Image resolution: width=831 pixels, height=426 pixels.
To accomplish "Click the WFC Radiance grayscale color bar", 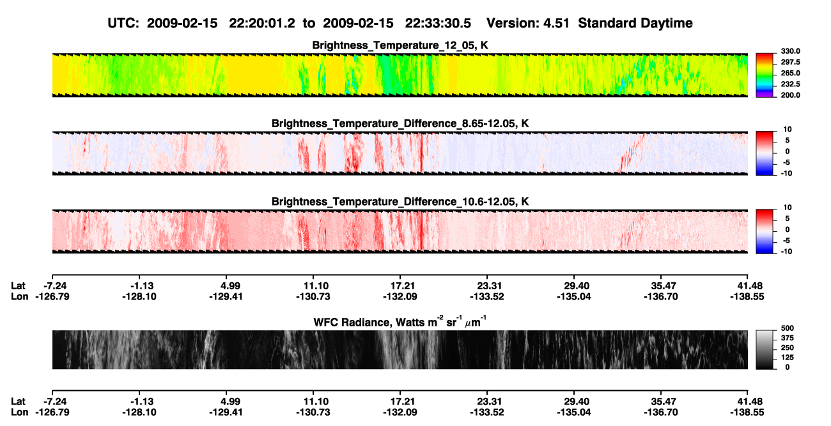I will point(766,349).
